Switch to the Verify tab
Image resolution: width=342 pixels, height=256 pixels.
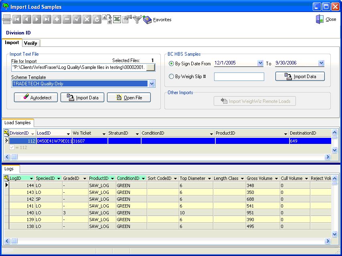30,43
